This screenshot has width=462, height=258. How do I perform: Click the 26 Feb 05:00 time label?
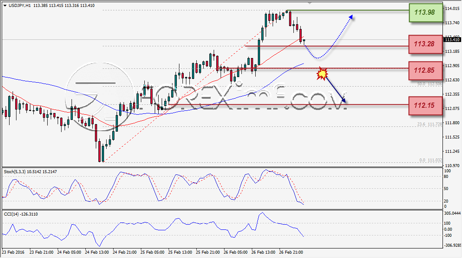coord(235,252)
